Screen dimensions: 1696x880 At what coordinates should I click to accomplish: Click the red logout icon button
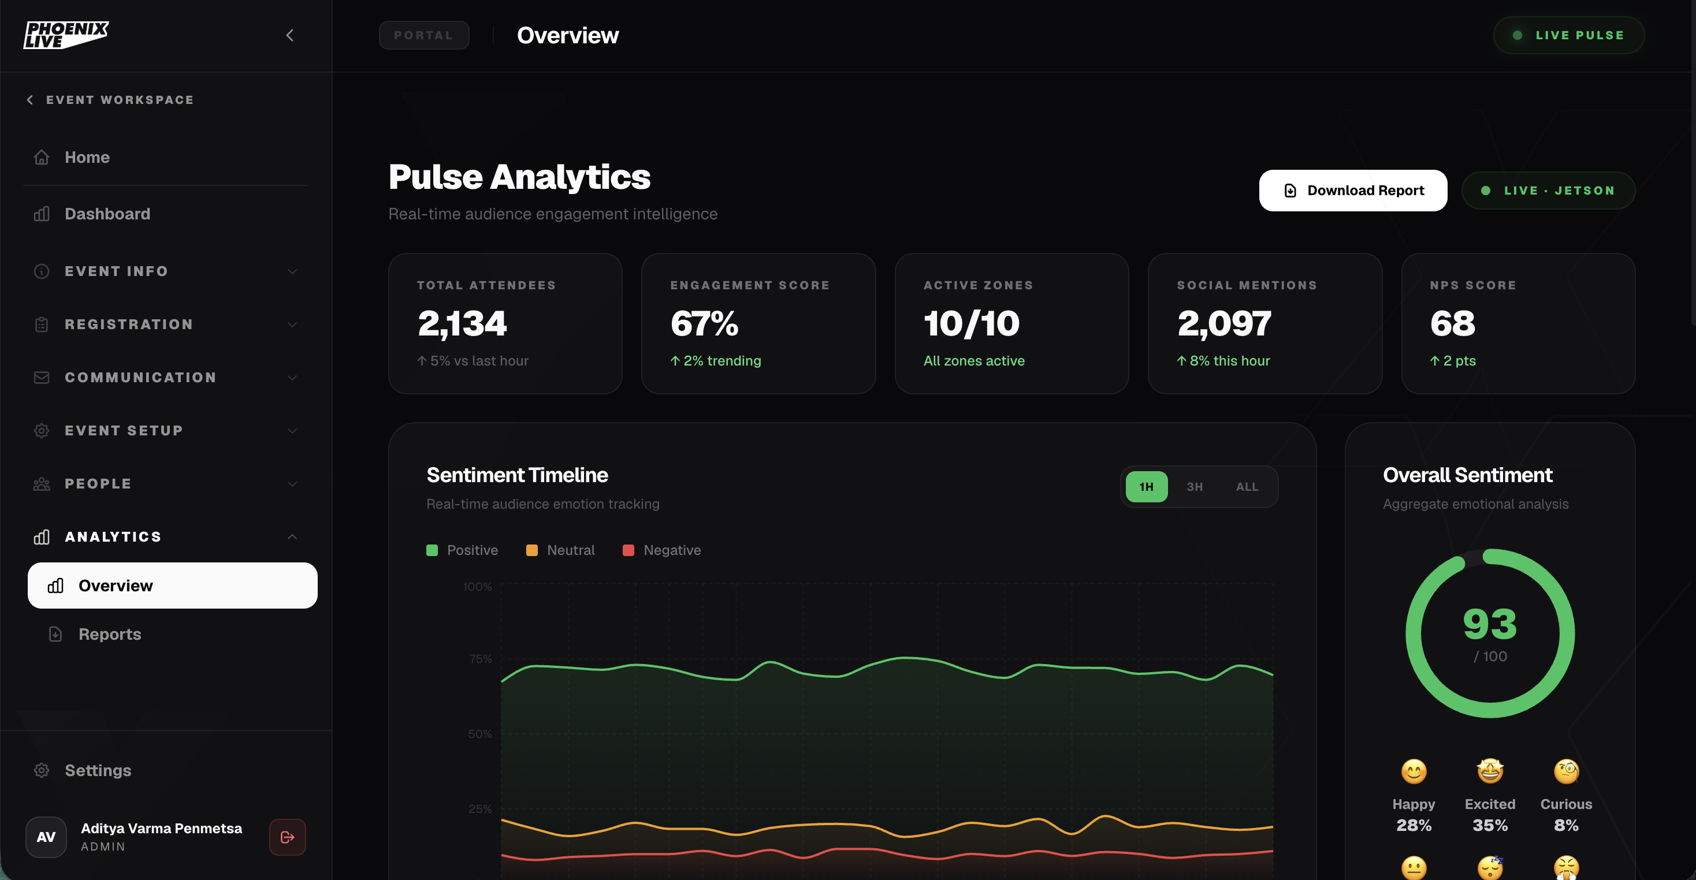288,837
